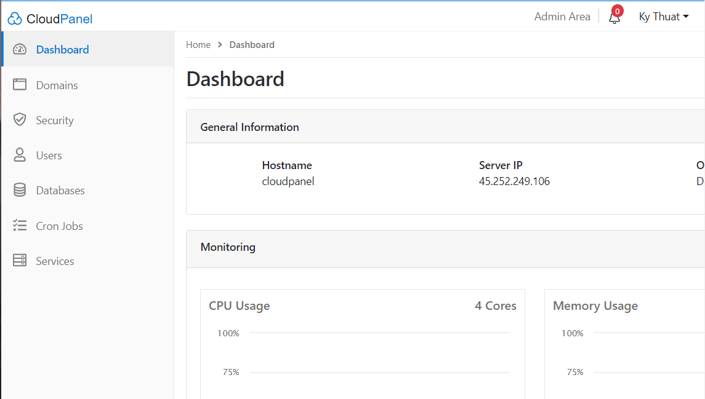Image resolution: width=705 pixels, height=399 pixels.
Task: Switch to the Admin Area
Action: (562, 17)
